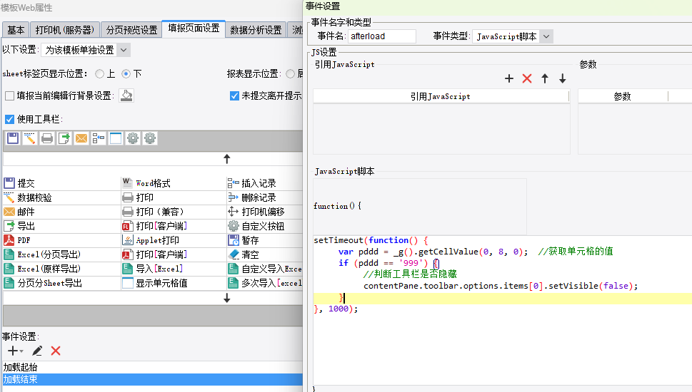Screen dimensions: 692x392
Task: Select sheet tab position 上 radio
Action: (100, 73)
